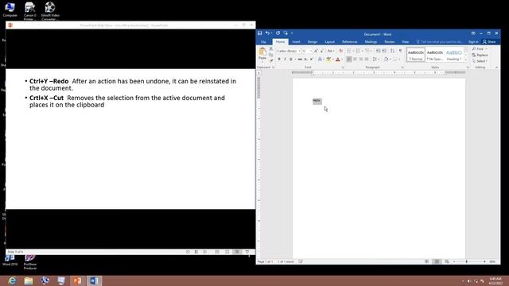Viewport: 509px width, 286px height.
Task: Select Normal style
Action: (415, 55)
